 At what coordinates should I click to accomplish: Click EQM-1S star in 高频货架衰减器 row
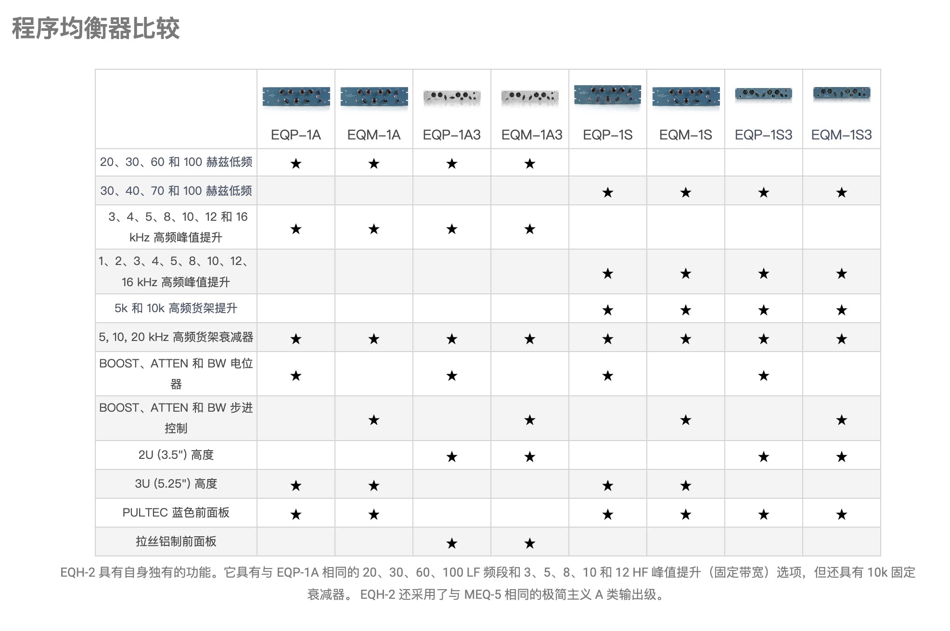(x=686, y=339)
